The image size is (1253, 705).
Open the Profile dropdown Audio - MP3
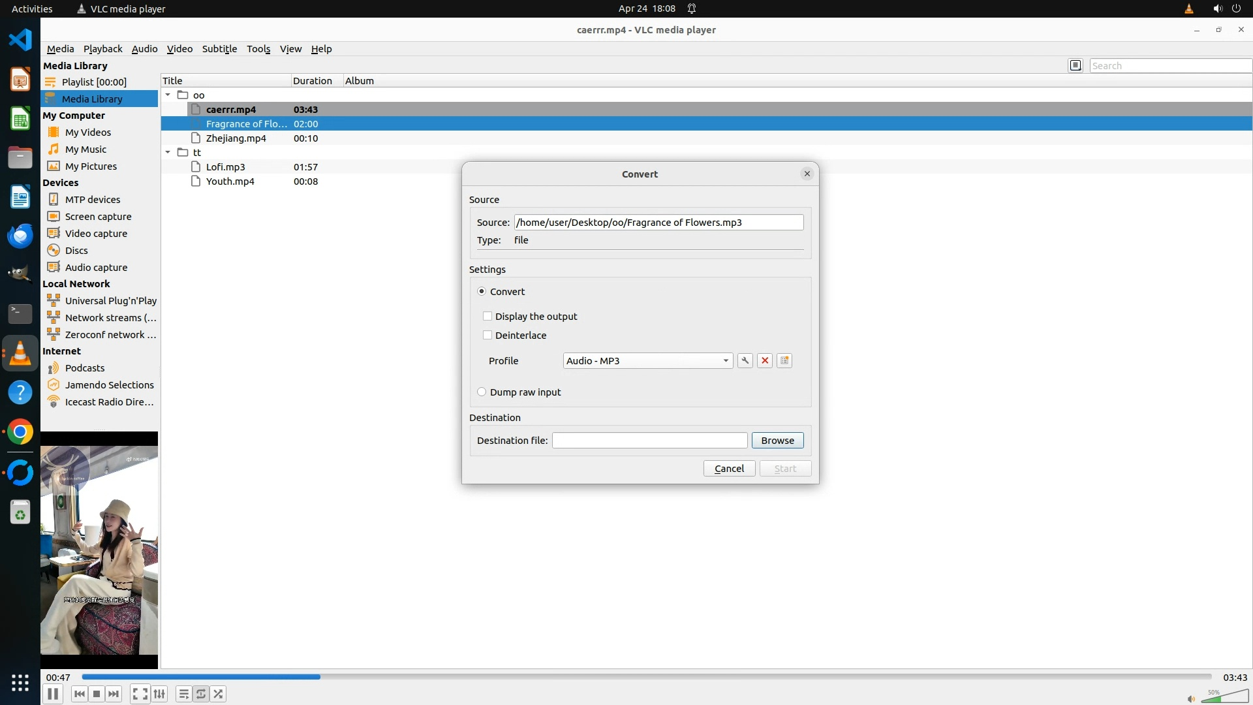[x=647, y=361]
